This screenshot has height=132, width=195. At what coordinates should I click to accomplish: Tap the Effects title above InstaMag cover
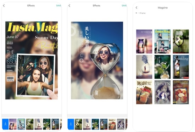tap(31, 6)
